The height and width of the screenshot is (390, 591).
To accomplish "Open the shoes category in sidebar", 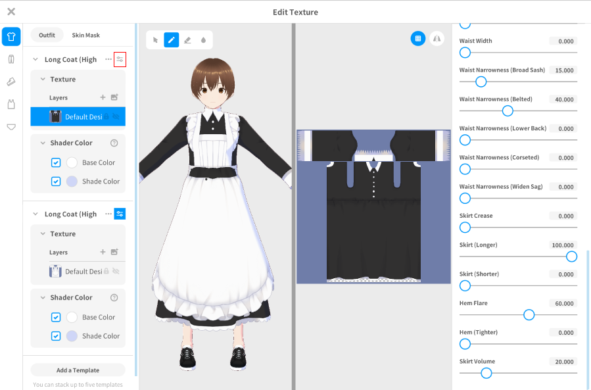I will [11, 82].
